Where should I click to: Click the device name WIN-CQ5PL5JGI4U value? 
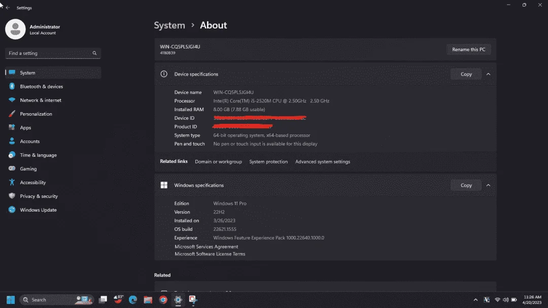tap(233, 92)
